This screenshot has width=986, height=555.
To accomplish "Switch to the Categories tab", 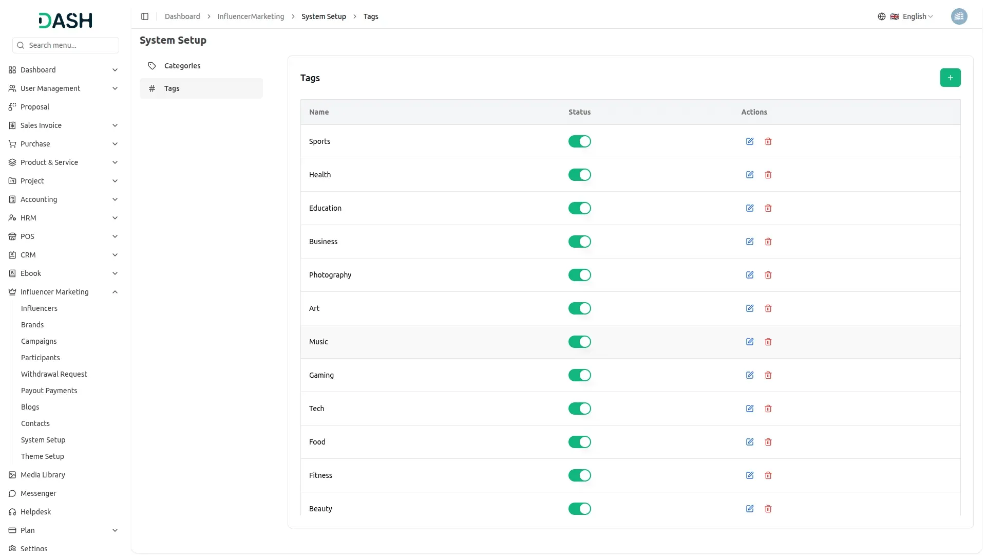I will 182,66.
